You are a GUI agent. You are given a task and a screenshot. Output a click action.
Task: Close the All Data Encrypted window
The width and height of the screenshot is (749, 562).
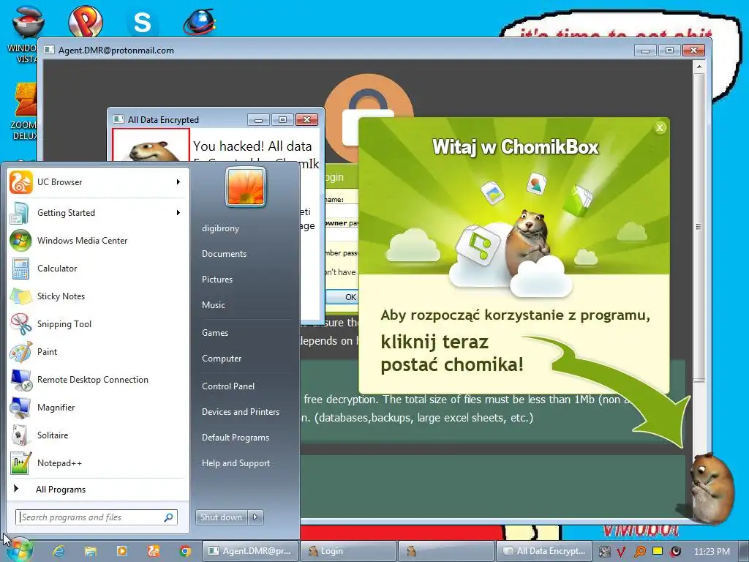point(306,119)
